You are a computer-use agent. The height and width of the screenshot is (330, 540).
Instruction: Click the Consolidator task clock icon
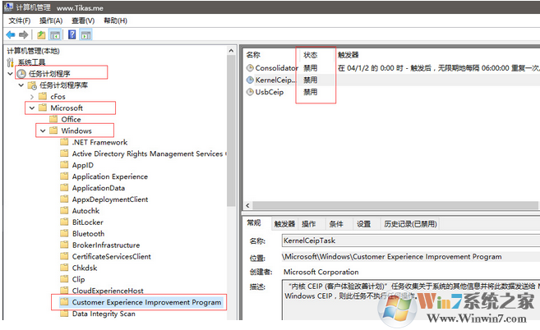(250, 68)
